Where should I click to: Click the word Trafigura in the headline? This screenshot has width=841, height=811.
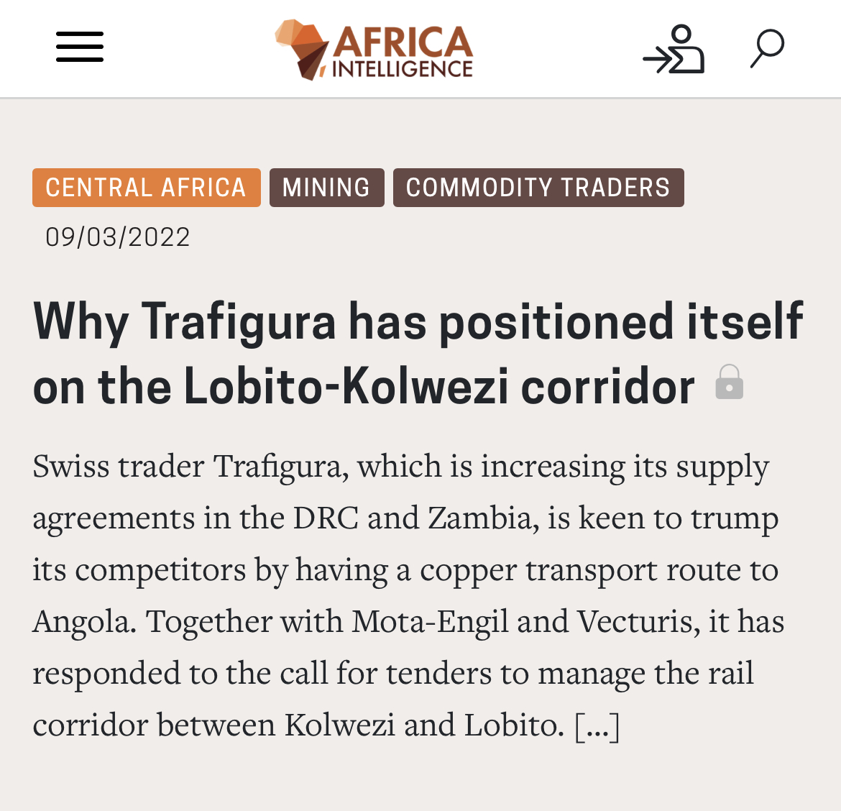tap(239, 321)
